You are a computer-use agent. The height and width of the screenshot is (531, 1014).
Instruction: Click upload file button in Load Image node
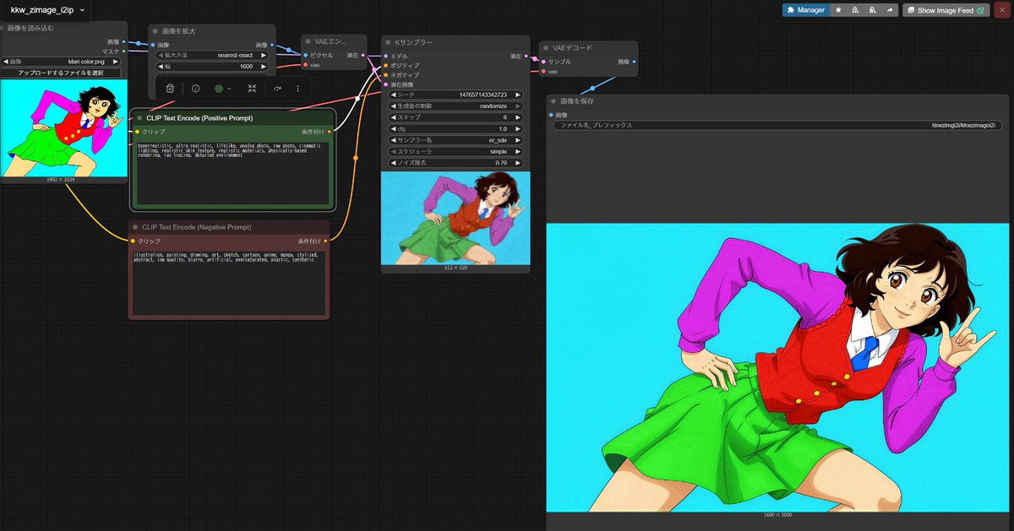click(x=61, y=73)
